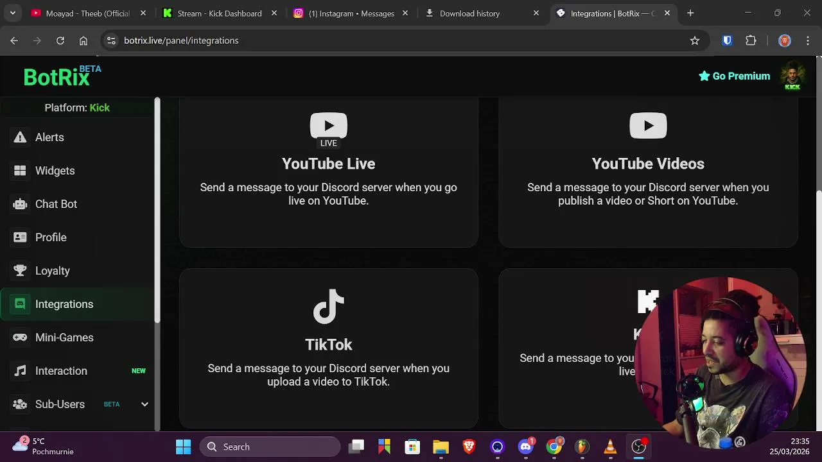
Task: Click the Go Premium link
Action: tap(734, 76)
